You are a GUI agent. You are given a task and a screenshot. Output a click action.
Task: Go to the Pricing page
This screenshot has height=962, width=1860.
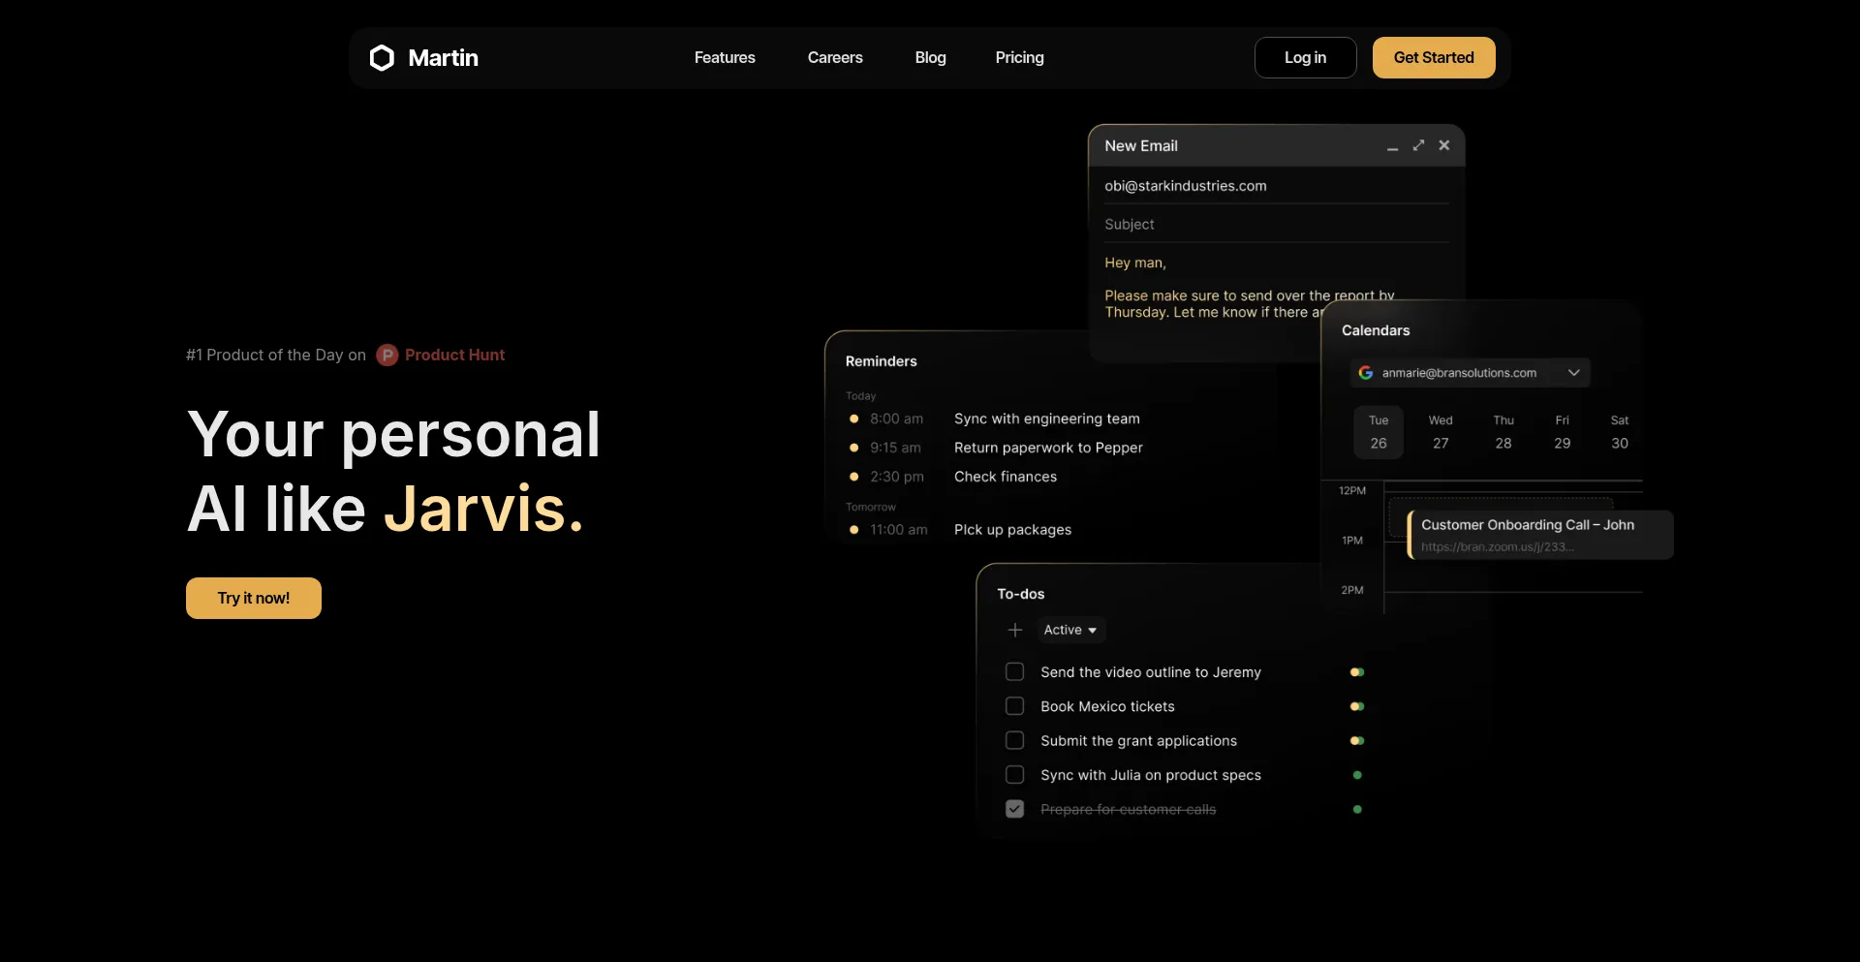[x=1019, y=58]
